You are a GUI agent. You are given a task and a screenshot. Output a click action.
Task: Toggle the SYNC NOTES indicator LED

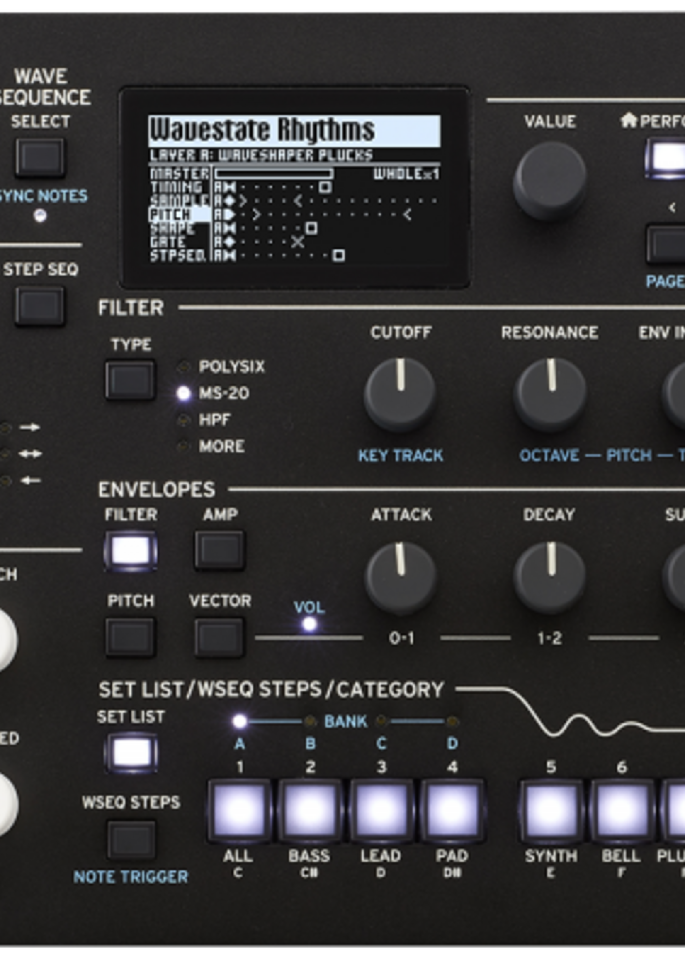[40, 216]
